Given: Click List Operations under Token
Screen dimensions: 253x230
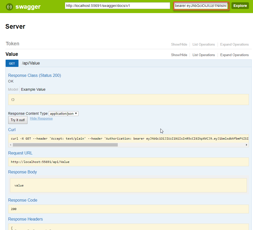Looking at the screenshot, I should pyautogui.click(x=203, y=44).
